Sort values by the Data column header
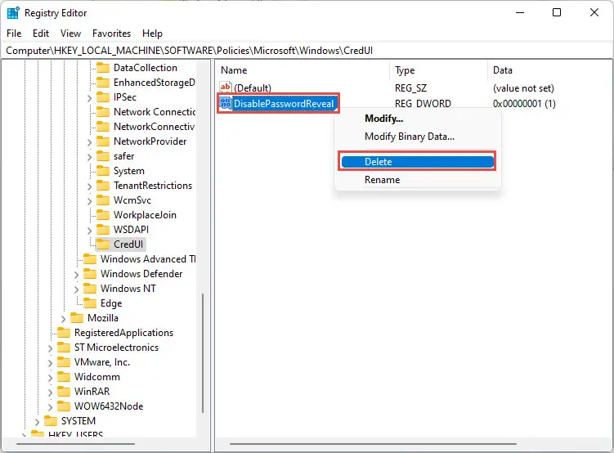Screen dimensions: 614x453 coord(549,70)
